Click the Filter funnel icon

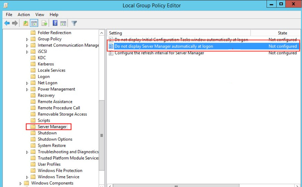(74, 23)
